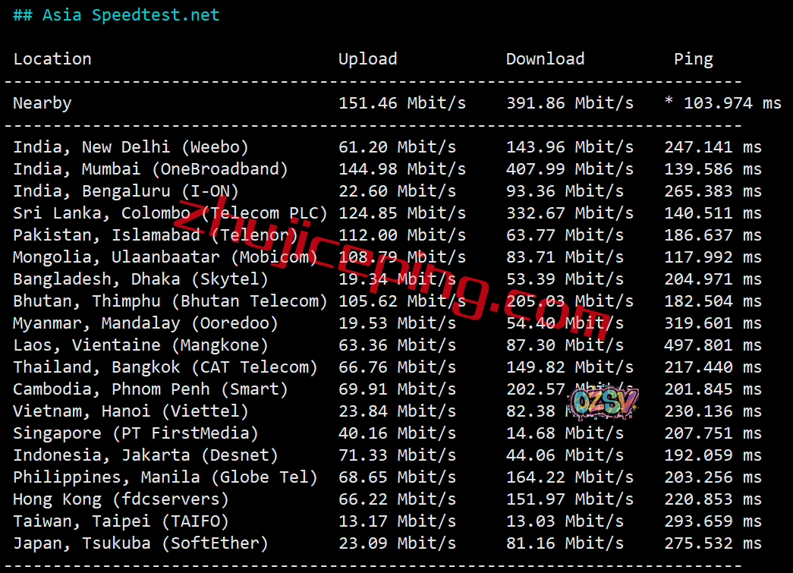Select Thailand, Bangkok (CAT Telecom) entry

[x=165, y=367]
